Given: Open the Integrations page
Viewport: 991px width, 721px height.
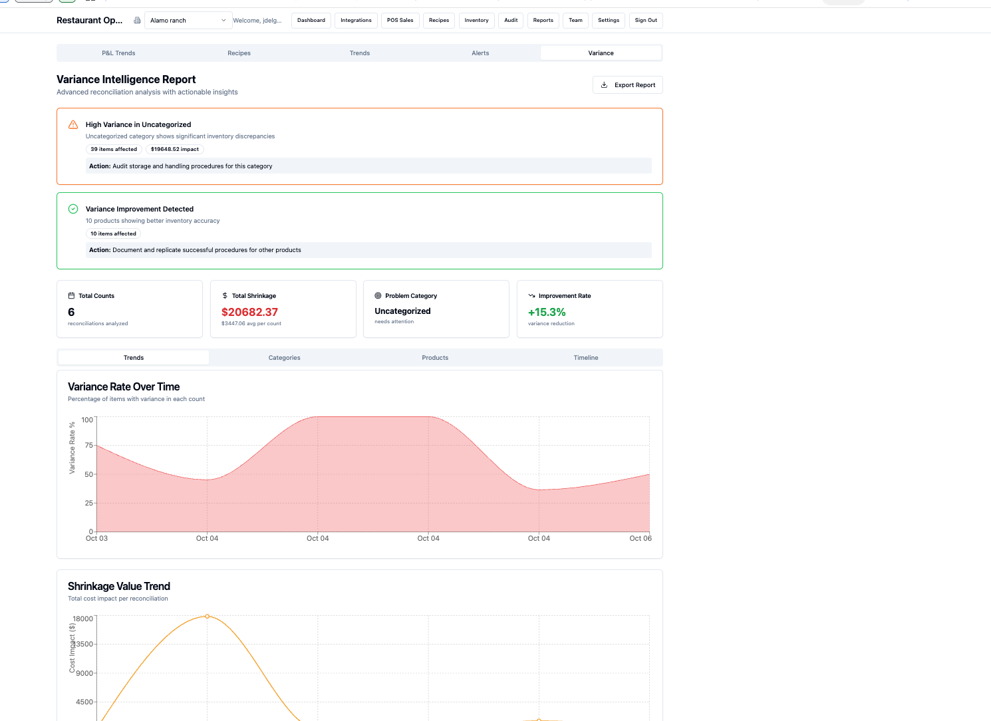Looking at the screenshot, I should tap(356, 21).
